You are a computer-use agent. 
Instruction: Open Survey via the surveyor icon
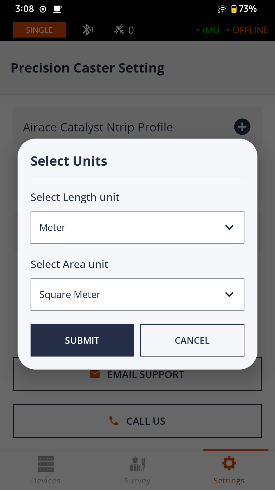coord(137,464)
